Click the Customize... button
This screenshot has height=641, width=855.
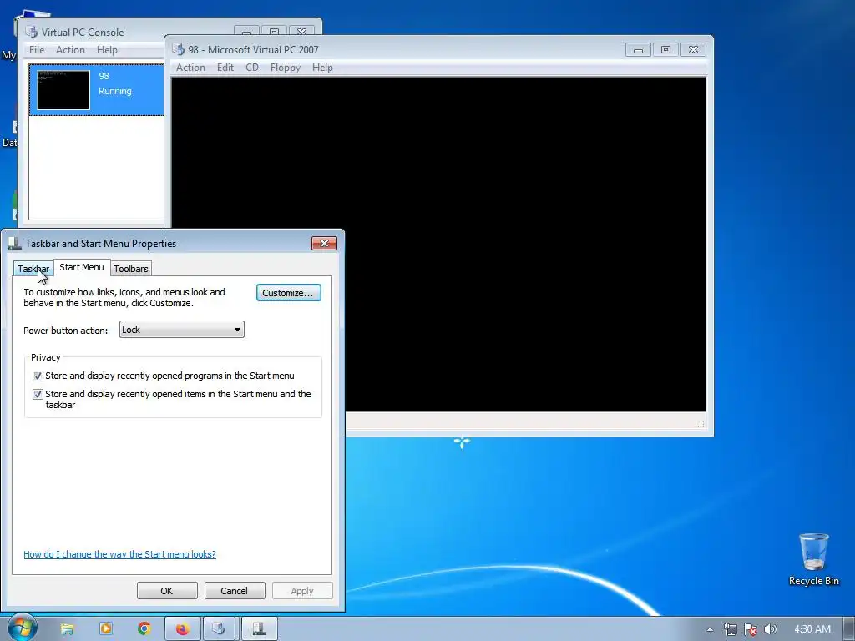288,293
